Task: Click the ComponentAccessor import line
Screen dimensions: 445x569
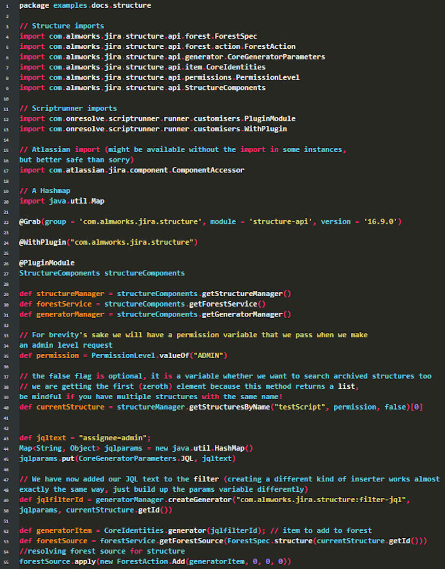Action: click(132, 170)
